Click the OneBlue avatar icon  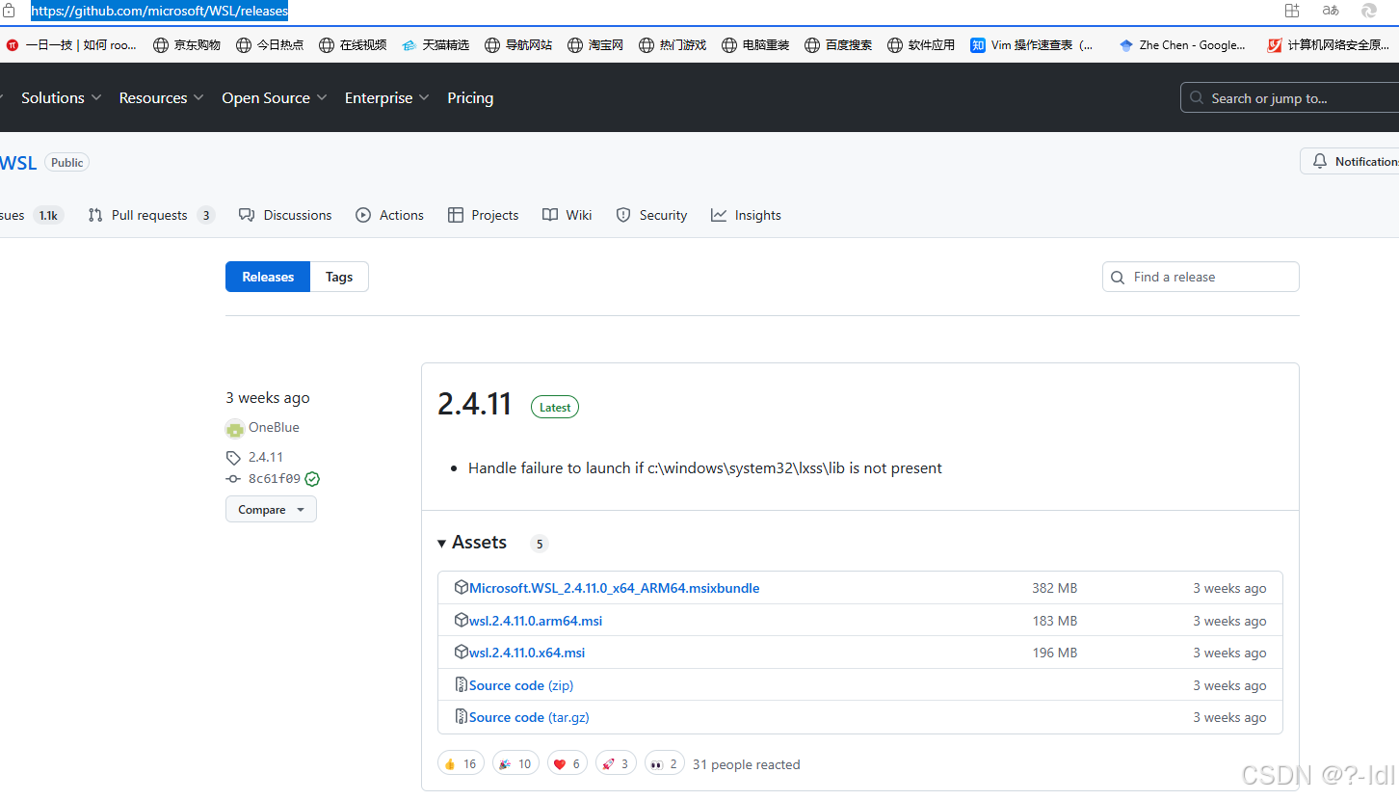pos(235,429)
